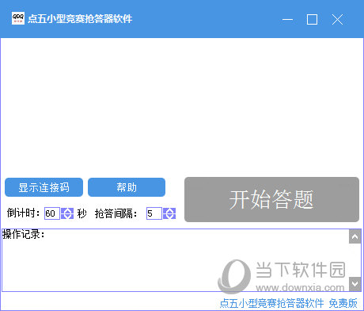The width and height of the screenshot is (364, 311).
Task: Click inside the 操作记录 log text area
Action: 176,260
